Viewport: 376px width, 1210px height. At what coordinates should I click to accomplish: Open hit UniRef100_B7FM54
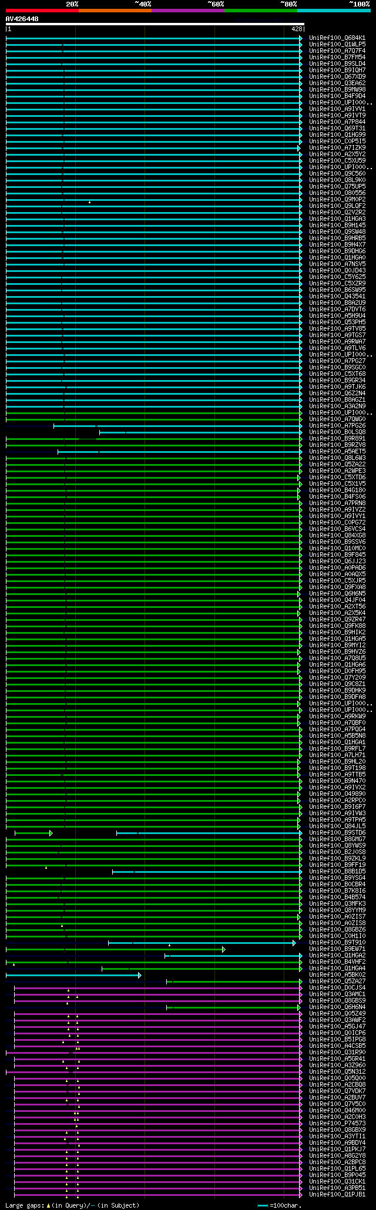[x=337, y=57]
